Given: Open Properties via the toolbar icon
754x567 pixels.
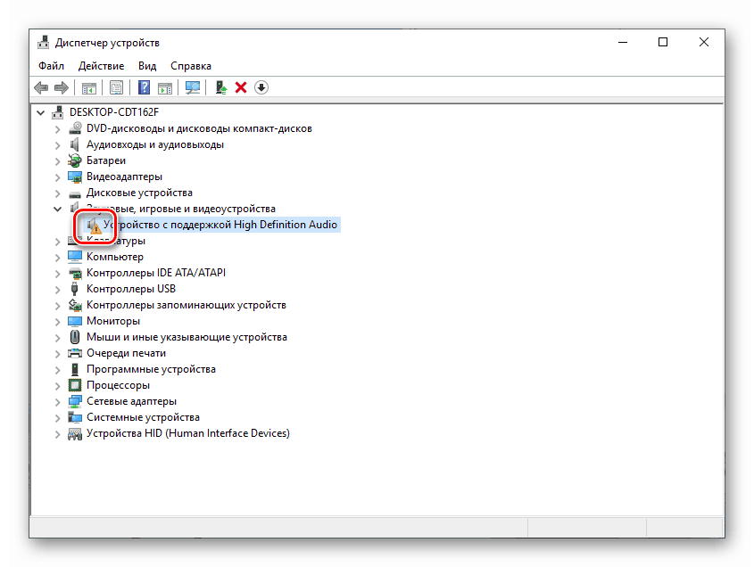Looking at the screenshot, I should tap(117, 87).
